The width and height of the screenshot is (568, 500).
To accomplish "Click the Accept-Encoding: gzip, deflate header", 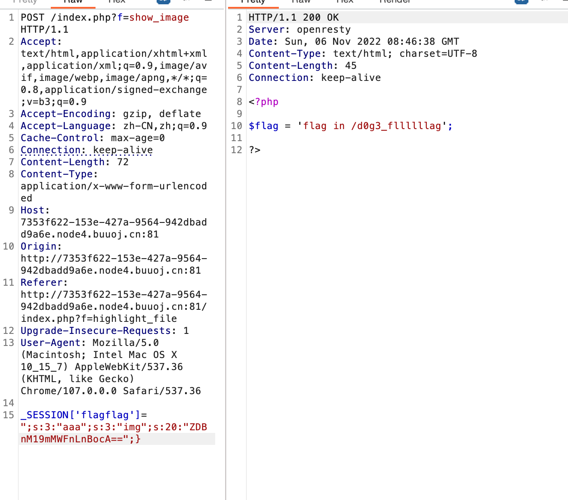I will [x=111, y=114].
